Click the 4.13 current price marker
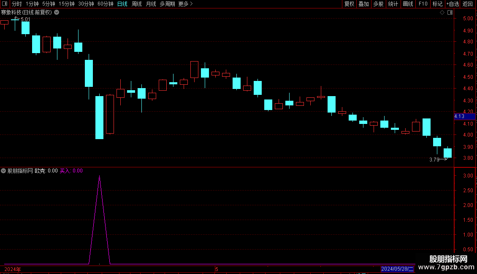This screenshot has height=274, width=477. coord(464,116)
